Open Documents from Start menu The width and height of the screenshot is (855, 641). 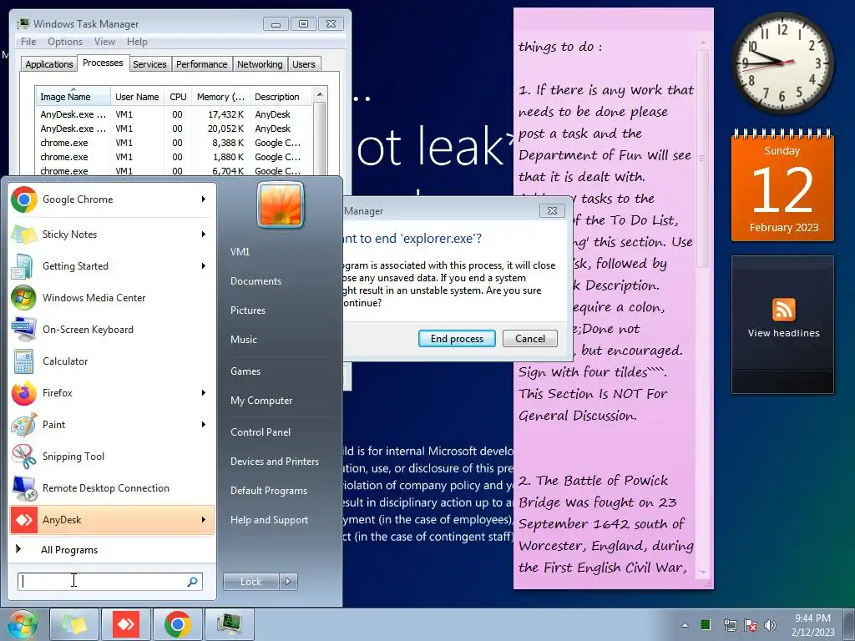255,281
